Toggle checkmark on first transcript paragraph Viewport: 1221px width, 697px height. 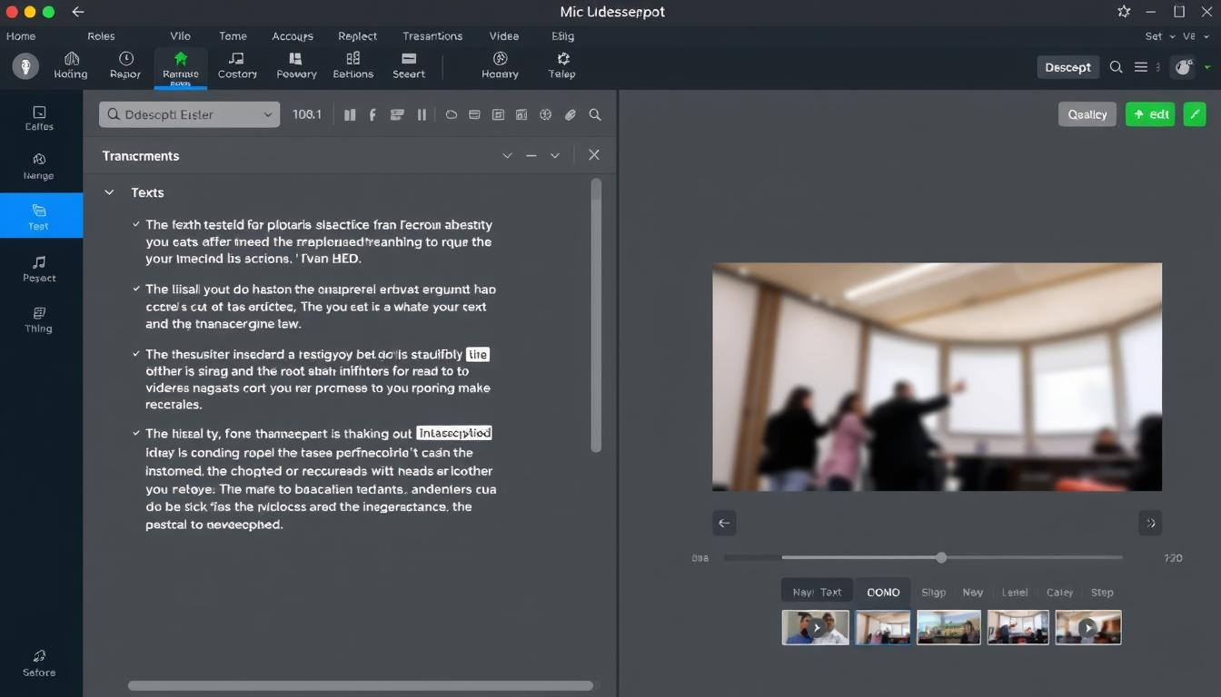[136, 224]
